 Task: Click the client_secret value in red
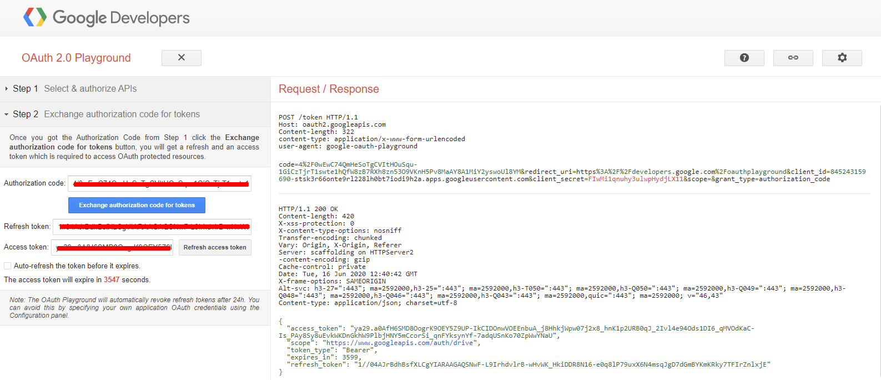tap(636, 179)
